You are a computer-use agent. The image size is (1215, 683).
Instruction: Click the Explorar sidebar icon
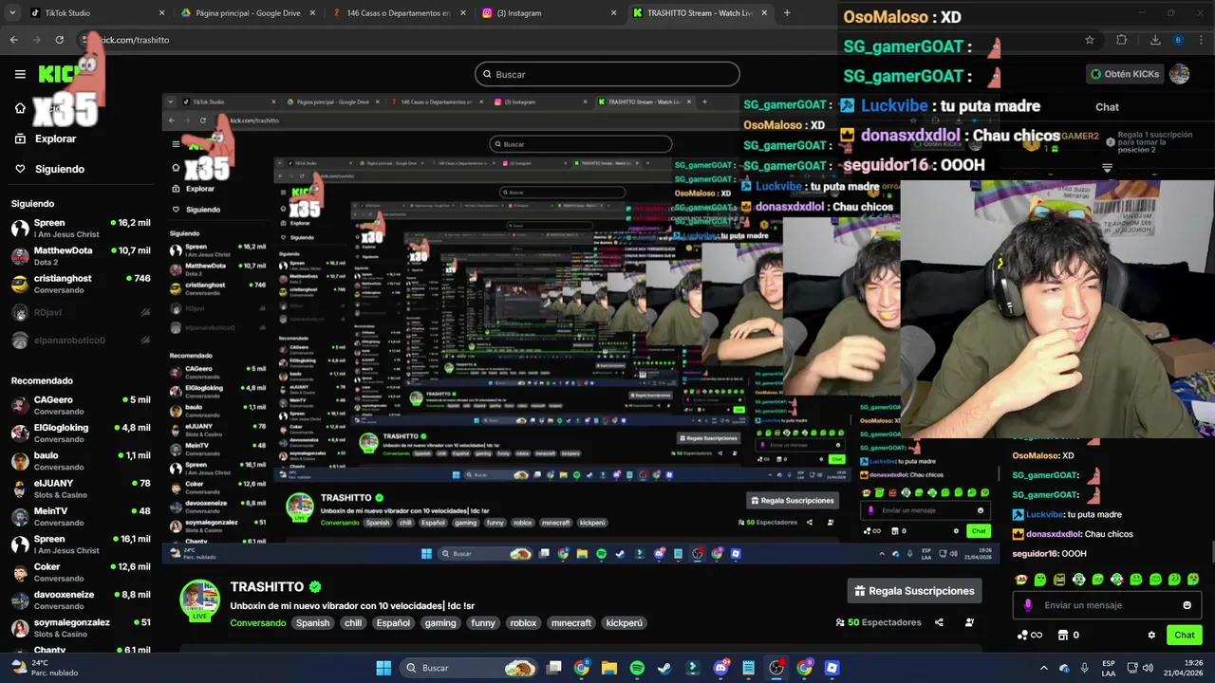point(20,138)
